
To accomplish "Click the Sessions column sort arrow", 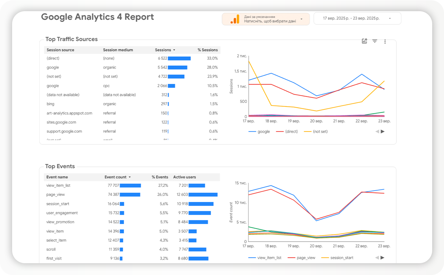I will click(174, 50).
